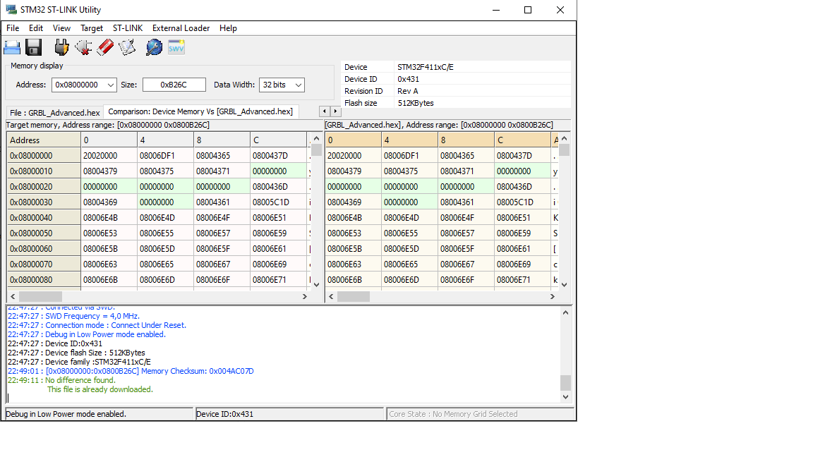Image resolution: width=813 pixels, height=457 pixels.
Task: Open the Target menu
Action: 92,28
